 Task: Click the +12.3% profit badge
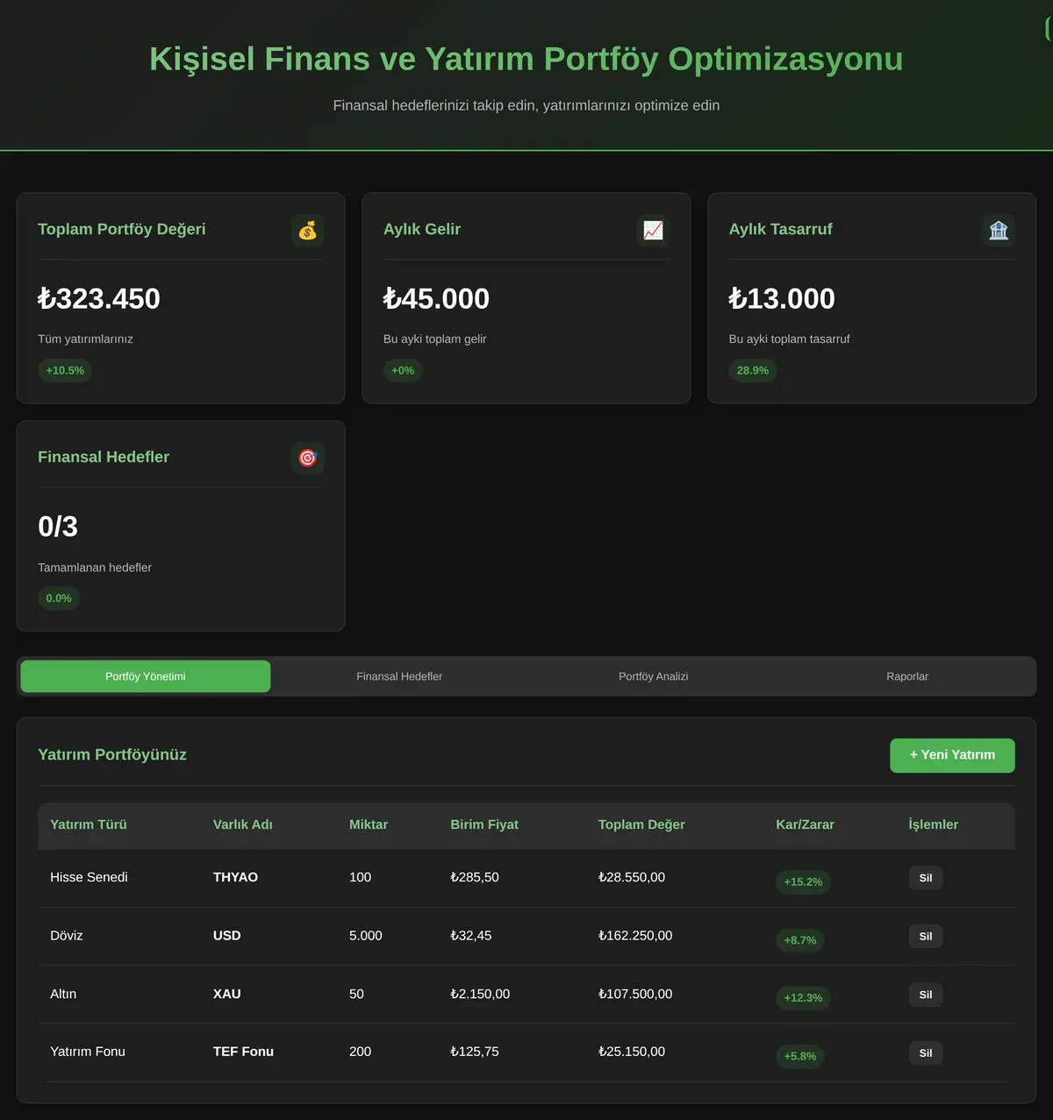803,998
